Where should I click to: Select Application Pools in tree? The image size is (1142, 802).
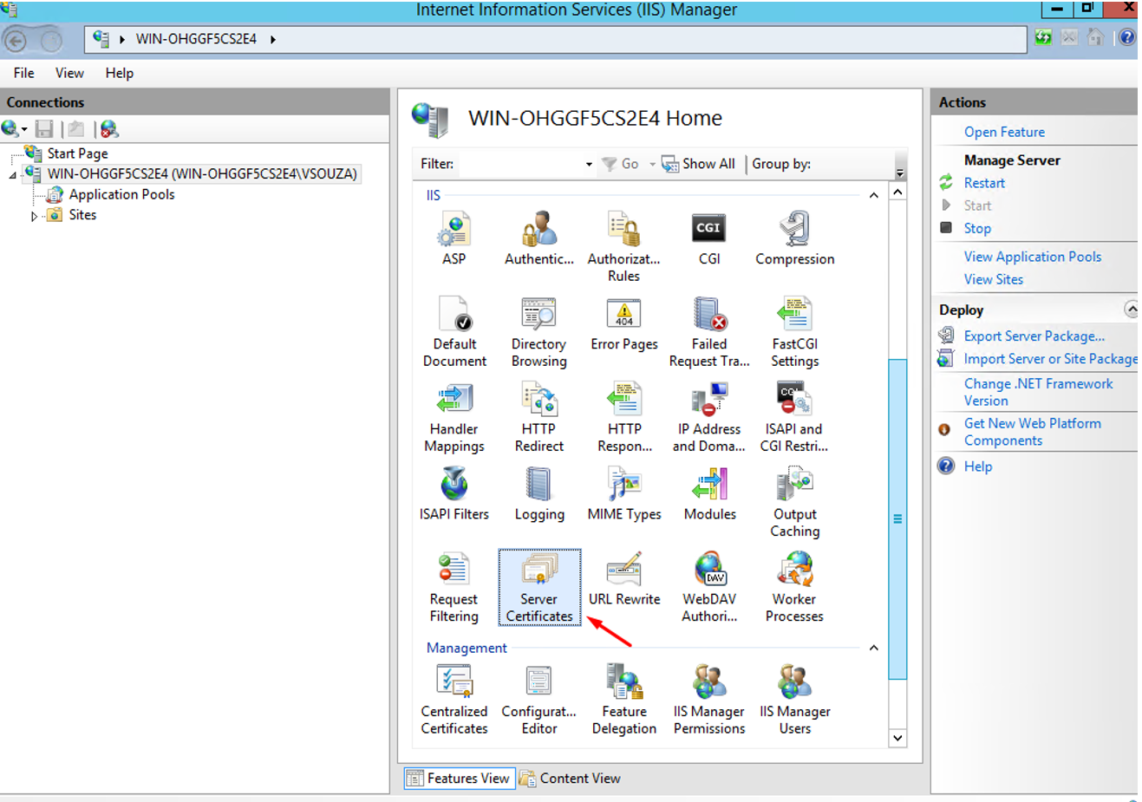point(121,194)
